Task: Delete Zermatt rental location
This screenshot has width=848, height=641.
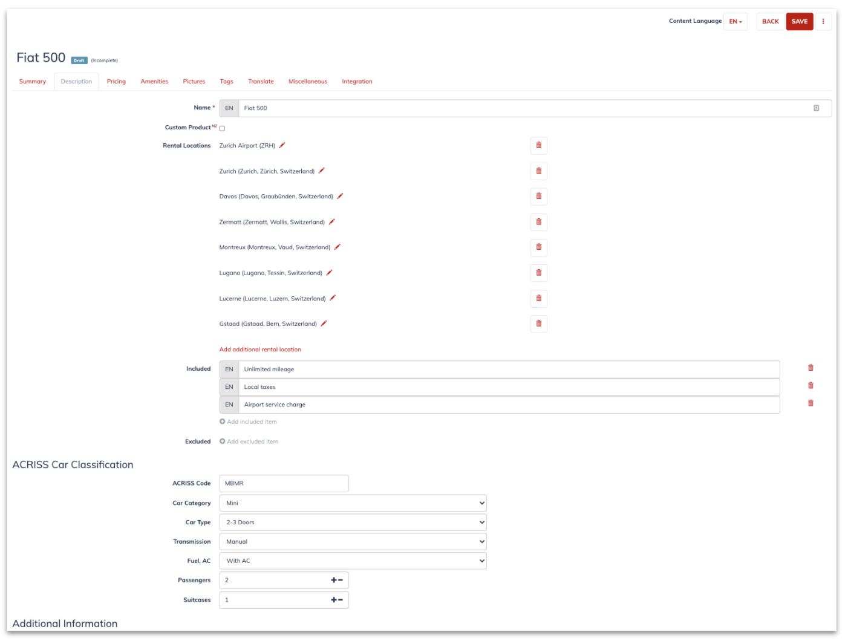Action: (538, 222)
